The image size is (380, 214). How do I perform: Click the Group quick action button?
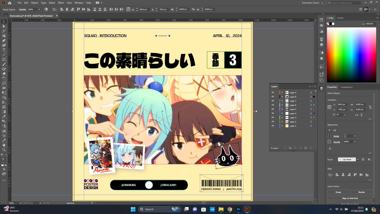click(x=338, y=192)
